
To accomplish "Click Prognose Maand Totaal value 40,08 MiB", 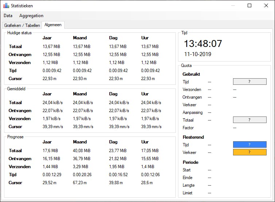I will coord(82,151).
